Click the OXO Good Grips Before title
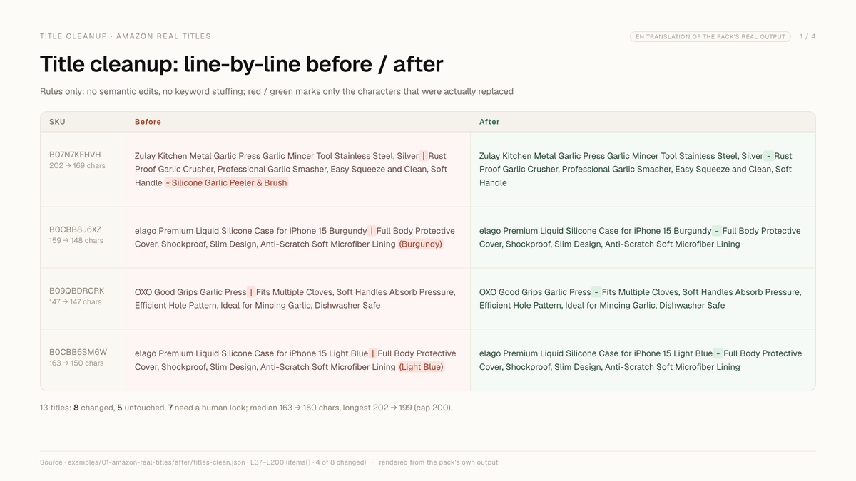This screenshot has height=481, width=856. coord(295,299)
